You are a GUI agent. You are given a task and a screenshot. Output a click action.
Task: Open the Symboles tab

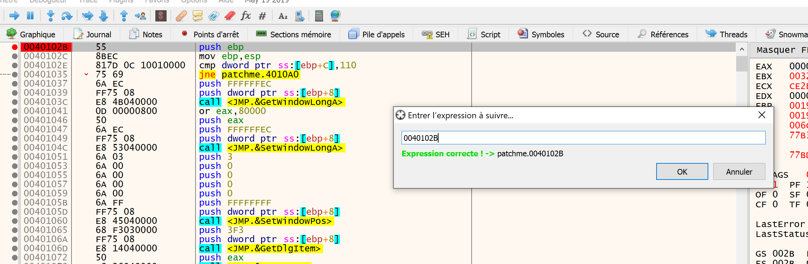541,34
